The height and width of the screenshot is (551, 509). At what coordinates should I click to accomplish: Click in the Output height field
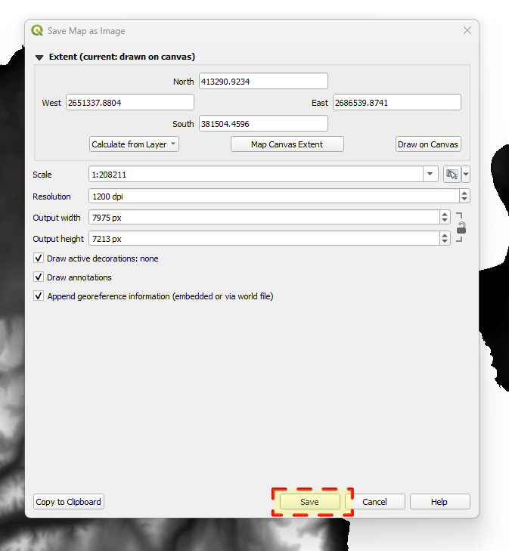point(264,238)
